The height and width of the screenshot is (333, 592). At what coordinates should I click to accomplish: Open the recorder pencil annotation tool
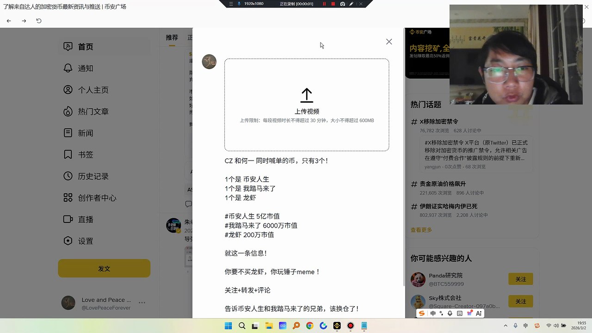tap(351, 4)
